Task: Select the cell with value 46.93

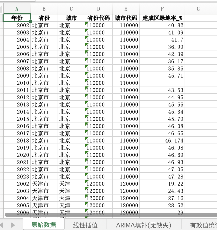Action: tap(162, 162)
